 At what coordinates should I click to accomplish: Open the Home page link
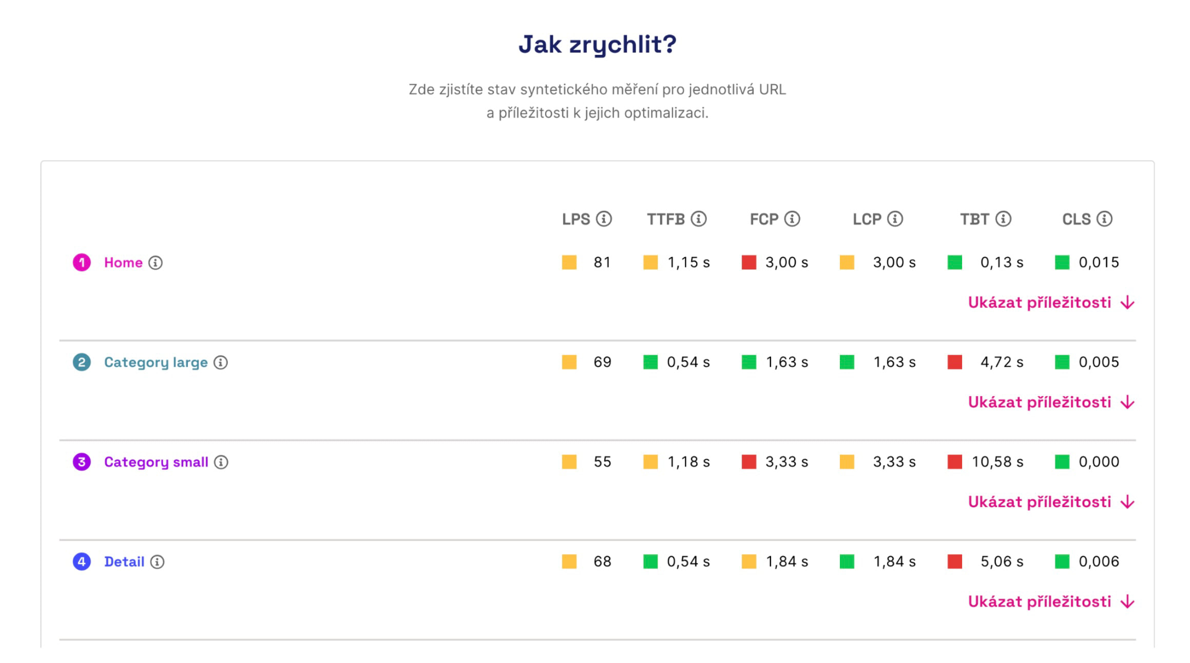pos(123,263)
